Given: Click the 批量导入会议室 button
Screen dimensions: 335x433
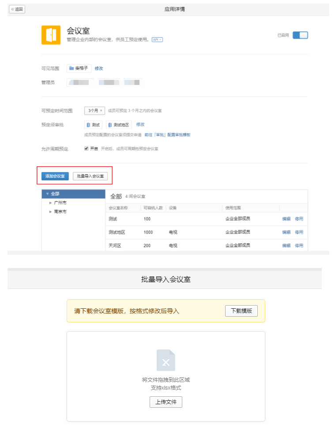Looking at the screenshot, I should coord(90,176).
